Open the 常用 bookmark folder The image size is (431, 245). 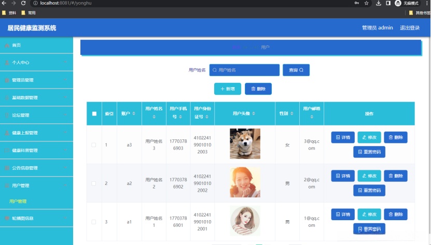(x=29, y=12)
